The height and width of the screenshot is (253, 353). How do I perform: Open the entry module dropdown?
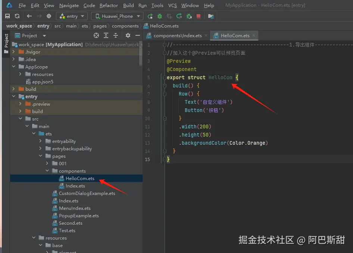pos(72,16)
